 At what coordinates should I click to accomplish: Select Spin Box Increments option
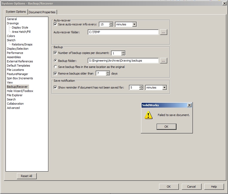pos(20,78)
